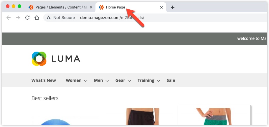Screen dimensions: 269x127
Task: Click the welcome message in the header bar
Action: pyautogui.click(x=252, y=39)
